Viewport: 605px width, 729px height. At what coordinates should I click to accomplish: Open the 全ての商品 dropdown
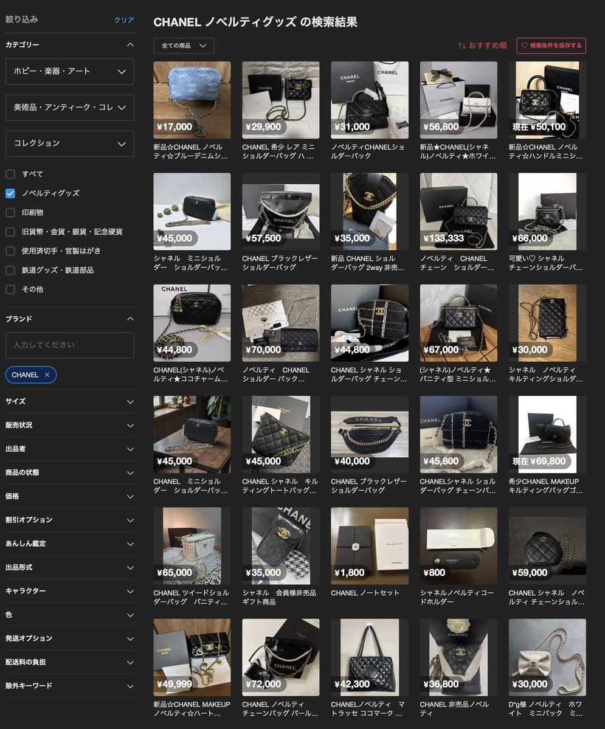point(184,46)
